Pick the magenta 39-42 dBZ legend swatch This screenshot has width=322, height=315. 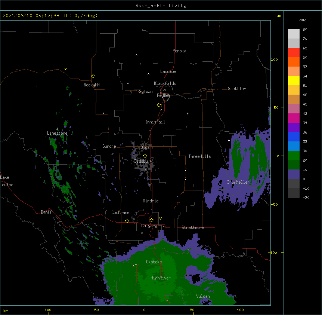pos(294,118)
